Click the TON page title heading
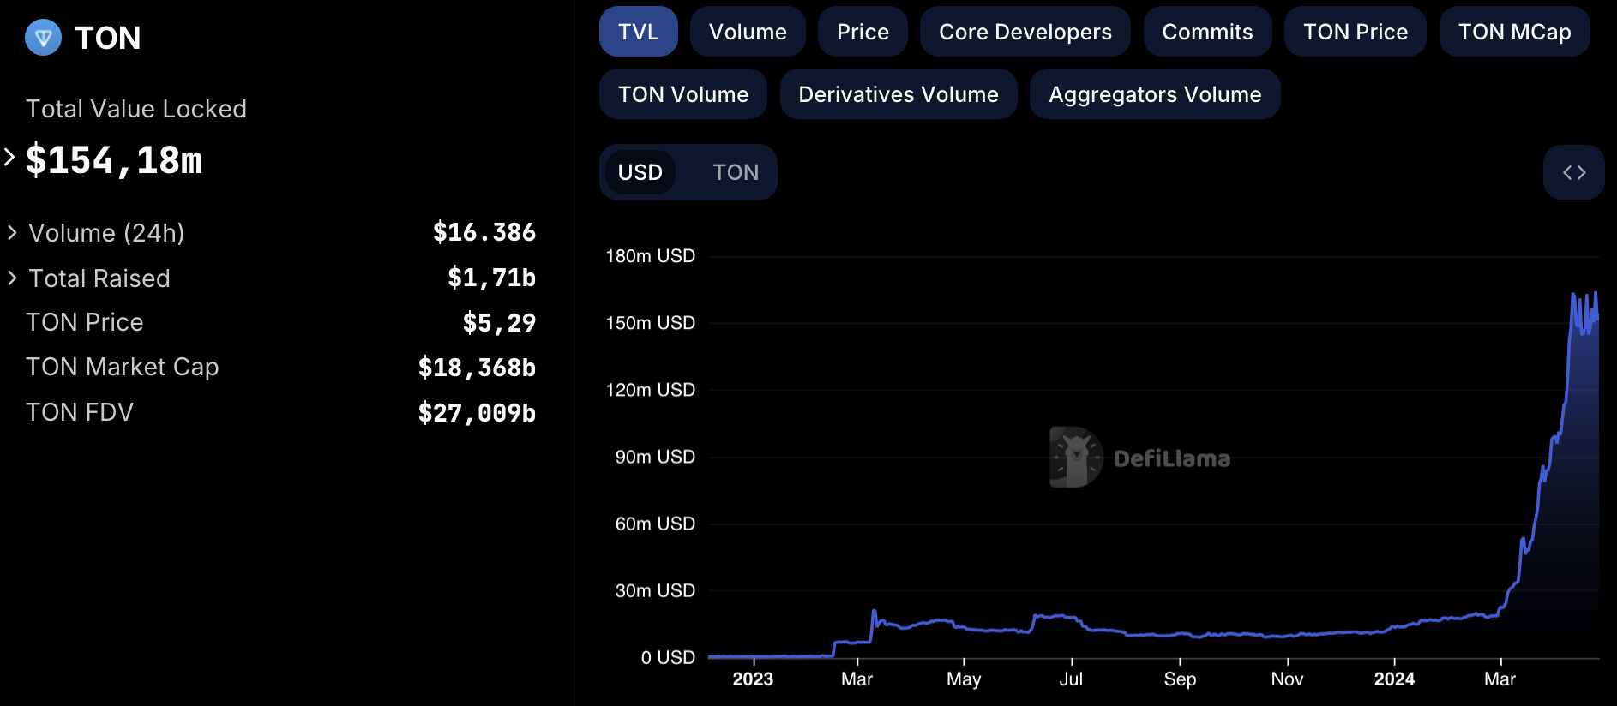Image resolution: width=1617 pixels, height=706 pixels. click(108, 38)
